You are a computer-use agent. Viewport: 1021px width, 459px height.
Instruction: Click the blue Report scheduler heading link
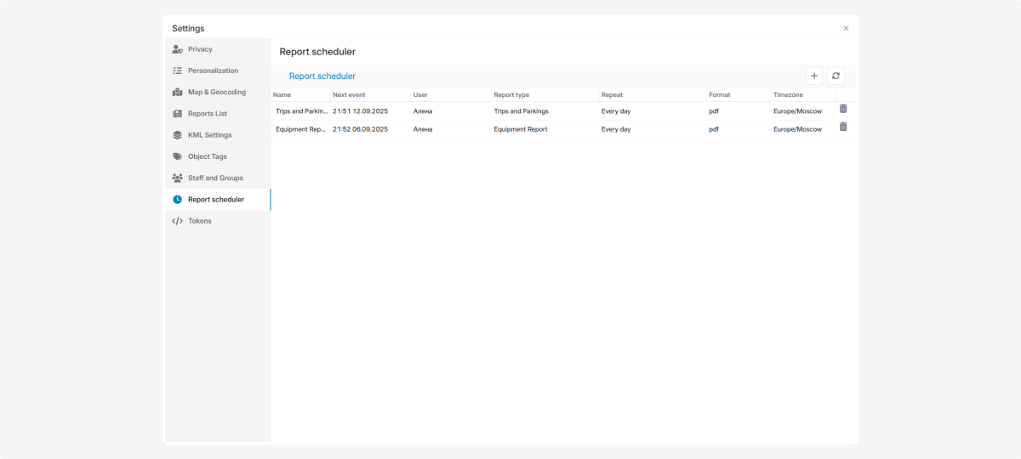tap(322, 76)
